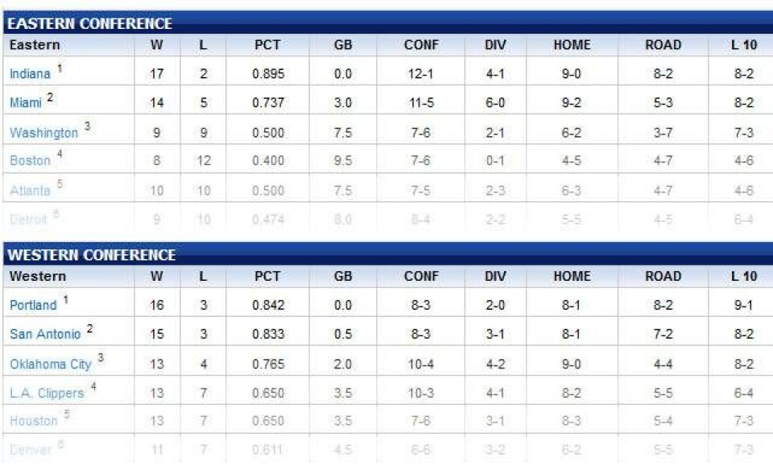Click the Eastern L 10 column header
The width and height of the screenshot is (773, 470).
(744, 45)
